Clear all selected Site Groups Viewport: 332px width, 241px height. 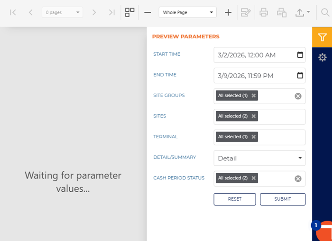(x=298, y=96)
